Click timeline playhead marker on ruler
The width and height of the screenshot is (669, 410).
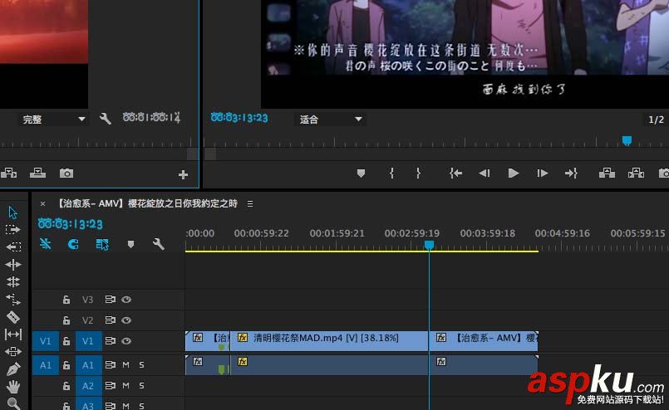pyautogui.click(x=429, y=245)
